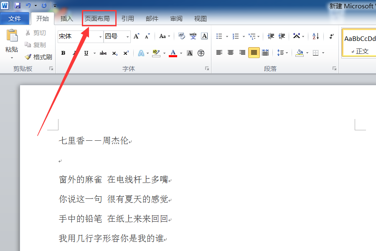Image resolution: width=376 pixels, height=251 pixels.
Task: Apply the red font color
Action: [173, 53]
